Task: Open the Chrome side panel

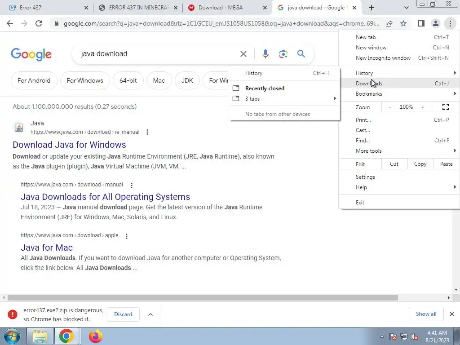Action: point(421,23)
